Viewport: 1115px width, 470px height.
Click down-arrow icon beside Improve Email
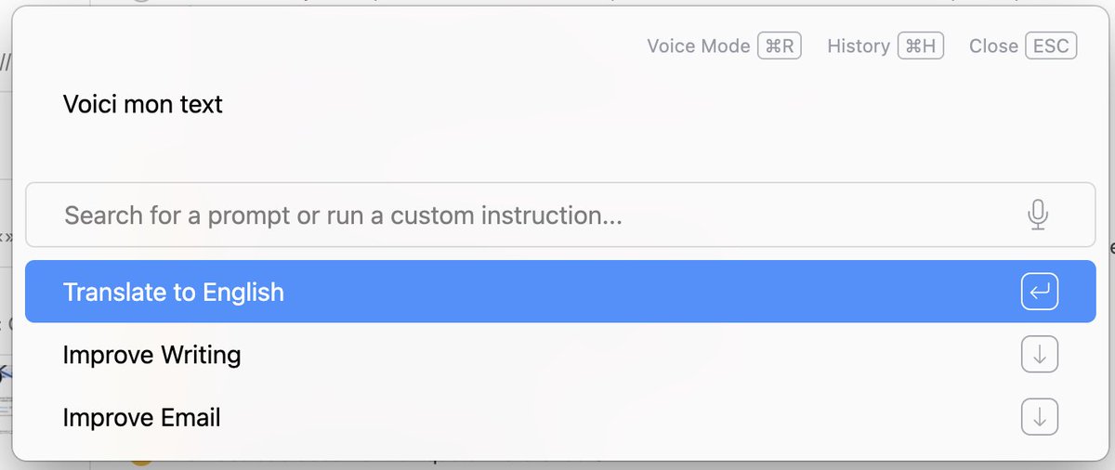[x=1039, y=417]
